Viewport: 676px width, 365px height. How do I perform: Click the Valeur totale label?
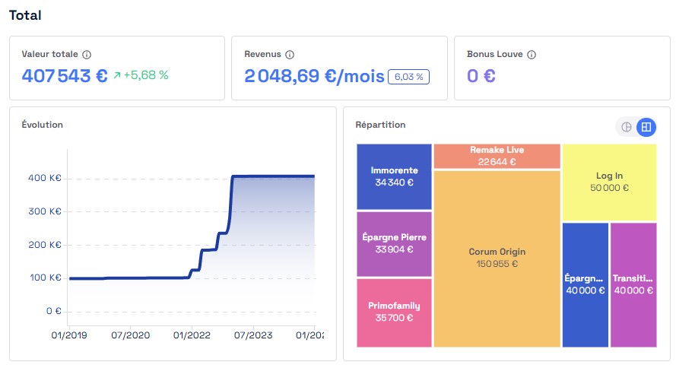[50, 54]
